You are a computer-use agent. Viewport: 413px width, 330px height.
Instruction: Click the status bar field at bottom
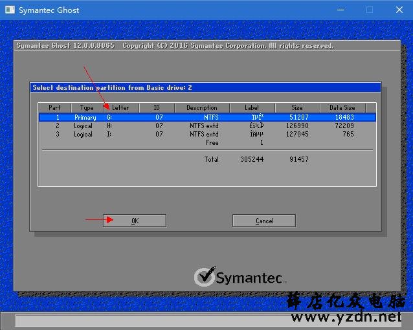(208, 321)
